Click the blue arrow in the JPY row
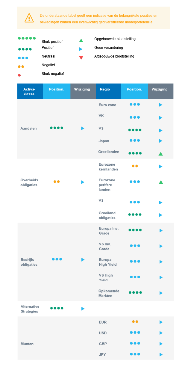This screenshot has width=191, height=385. click(x=161, y=354)
